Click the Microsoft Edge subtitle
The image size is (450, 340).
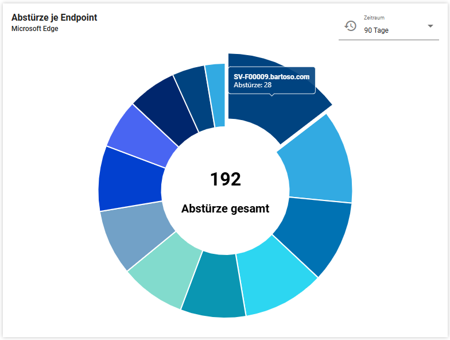tap(34, 29)
